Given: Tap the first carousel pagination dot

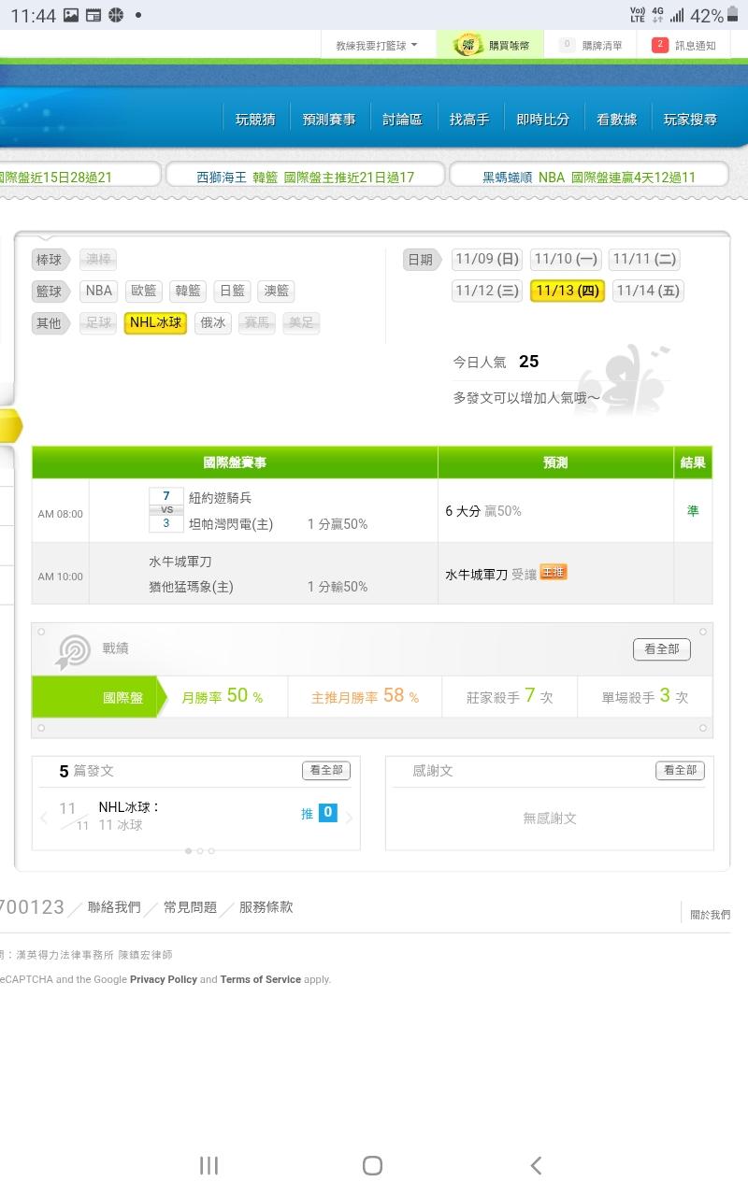Looking at the screenshot, I should tap(189, 851).
